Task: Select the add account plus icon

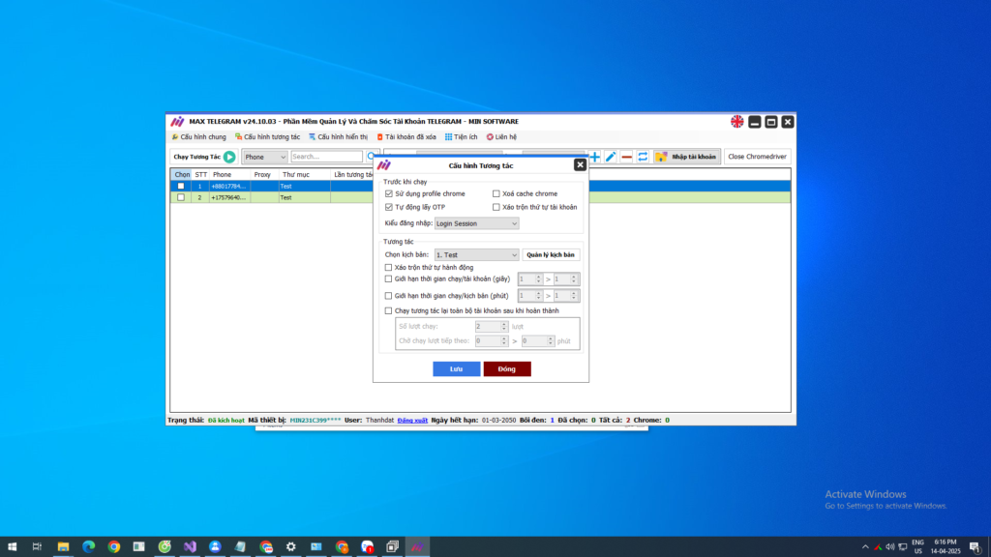Action: coord(594,156)
